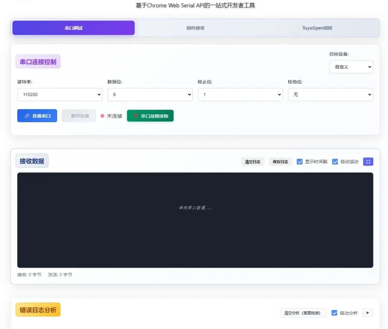Open 串口故障排除 troubleshooting
The height and width of the screenshot is (329, 388).
[150, 116]
